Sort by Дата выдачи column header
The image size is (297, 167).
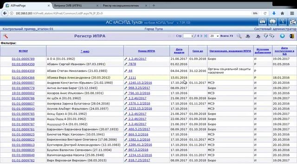(x=179, y=51)
